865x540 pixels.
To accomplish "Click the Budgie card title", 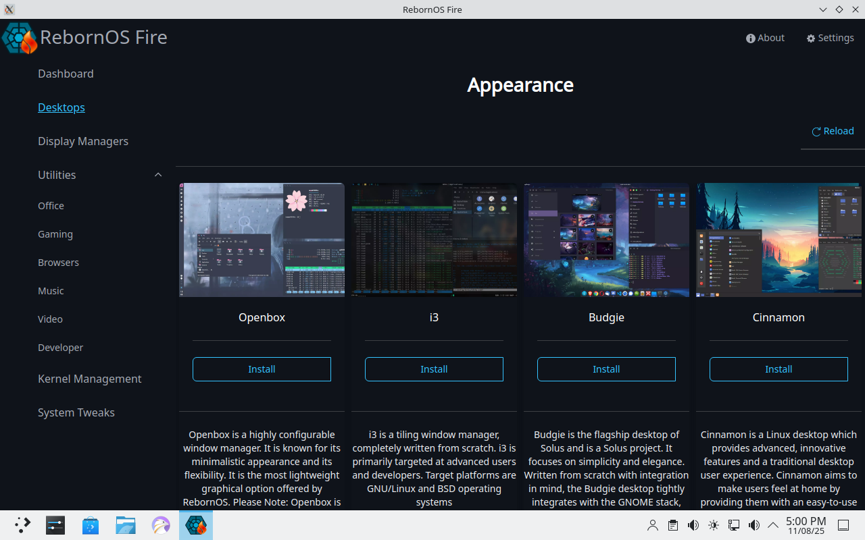I will 606,317.
